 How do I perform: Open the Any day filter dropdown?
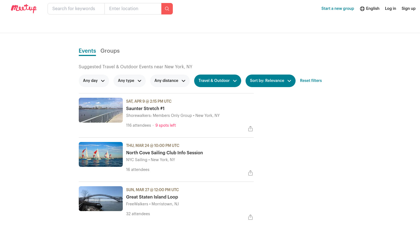tap(94, 81)
